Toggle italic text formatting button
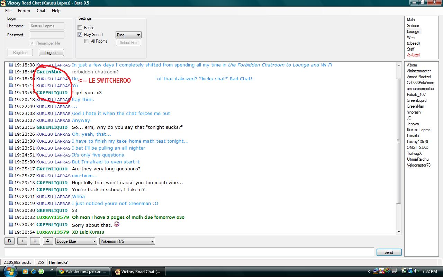 pos(22,241)
